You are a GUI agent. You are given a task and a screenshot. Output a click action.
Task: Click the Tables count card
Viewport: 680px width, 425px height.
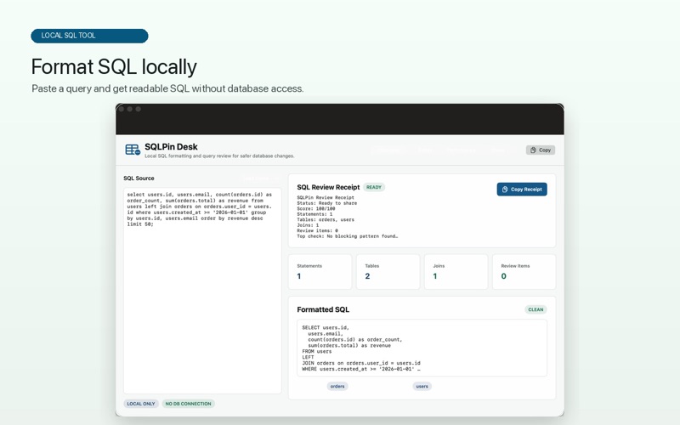[388, 272]
